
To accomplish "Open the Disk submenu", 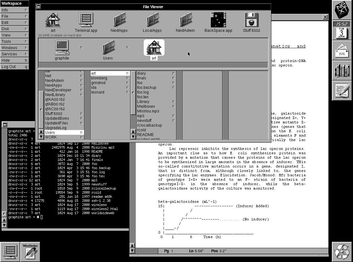I will pos(14,29).
